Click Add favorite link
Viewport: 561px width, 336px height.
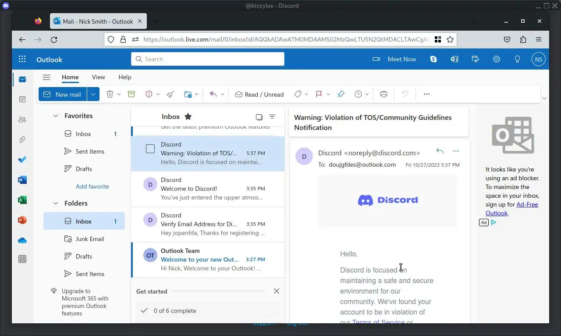click(92, 186)
